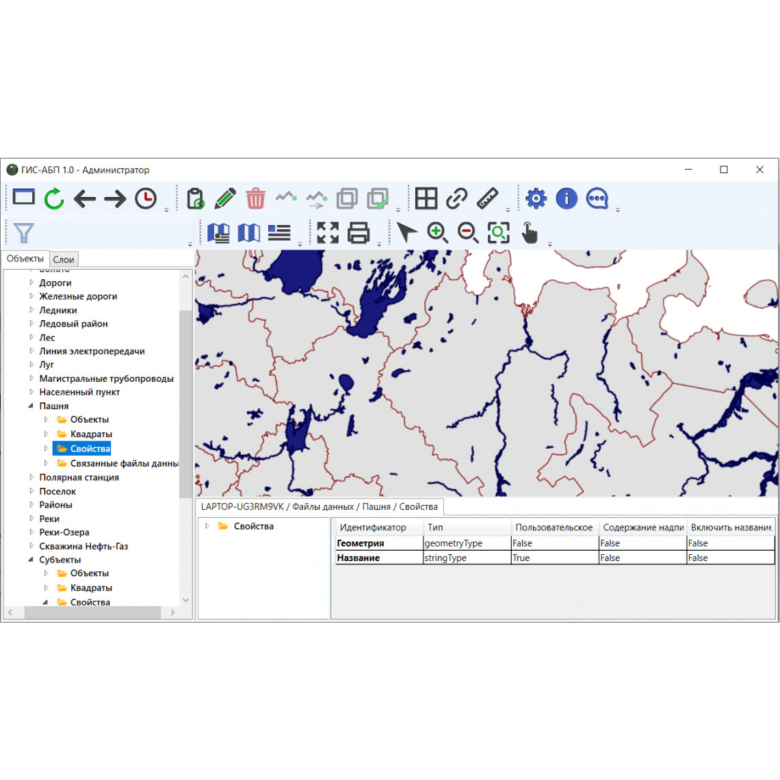Go forward with the right arrow
This screenshot has width=780, height=780.
tap(115, 199)
